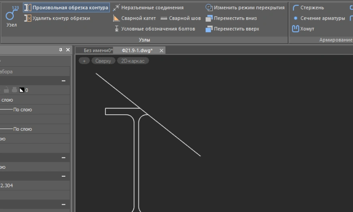This screenshot has width=353, height=212.
Task: Click the Узел (Node) tool icon
Action: tap(12, 15)
